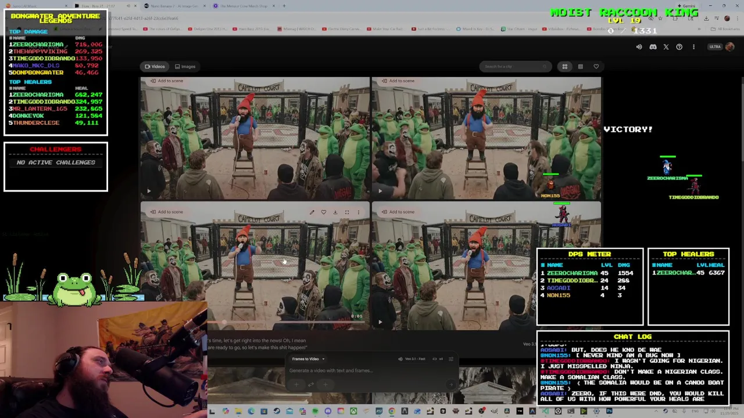Select the large grid view icon

(564, 67)
